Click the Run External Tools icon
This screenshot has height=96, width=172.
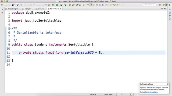pyautogui.click(x=65, y=5)
